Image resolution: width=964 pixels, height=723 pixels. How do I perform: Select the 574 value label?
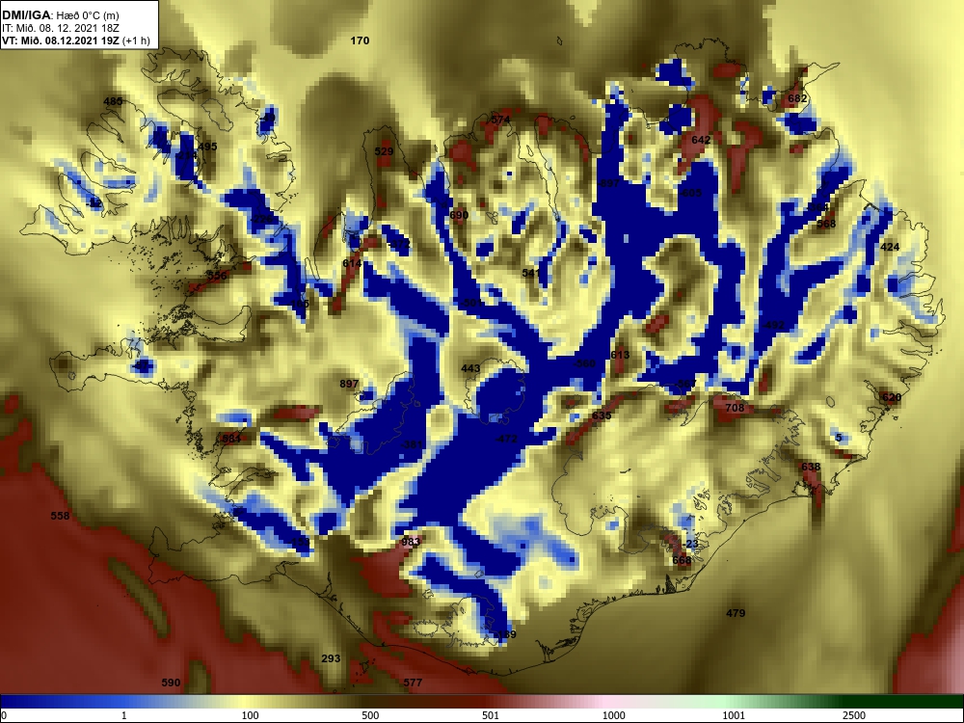click(x=500, y=120)
